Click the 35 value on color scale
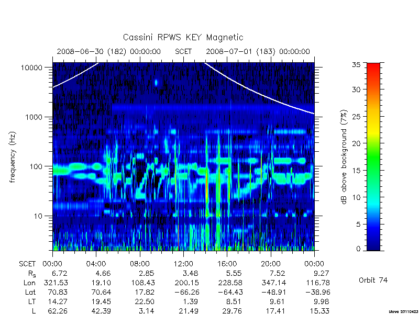 [x=356, y=64]
